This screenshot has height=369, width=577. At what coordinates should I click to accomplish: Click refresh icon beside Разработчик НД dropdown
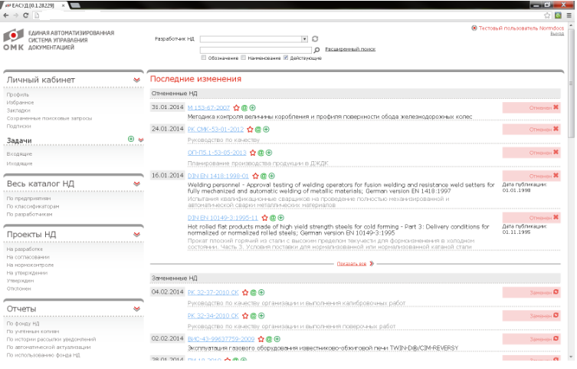[x=315, y=38]
